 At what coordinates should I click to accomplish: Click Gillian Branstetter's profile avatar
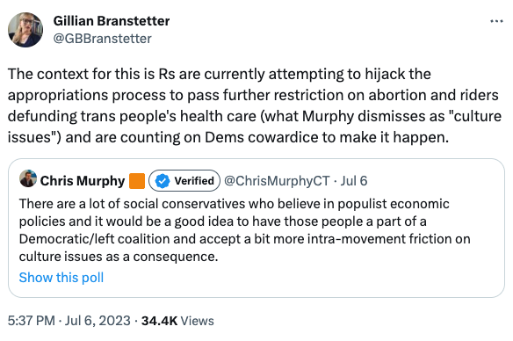click(x=25, y=30)
